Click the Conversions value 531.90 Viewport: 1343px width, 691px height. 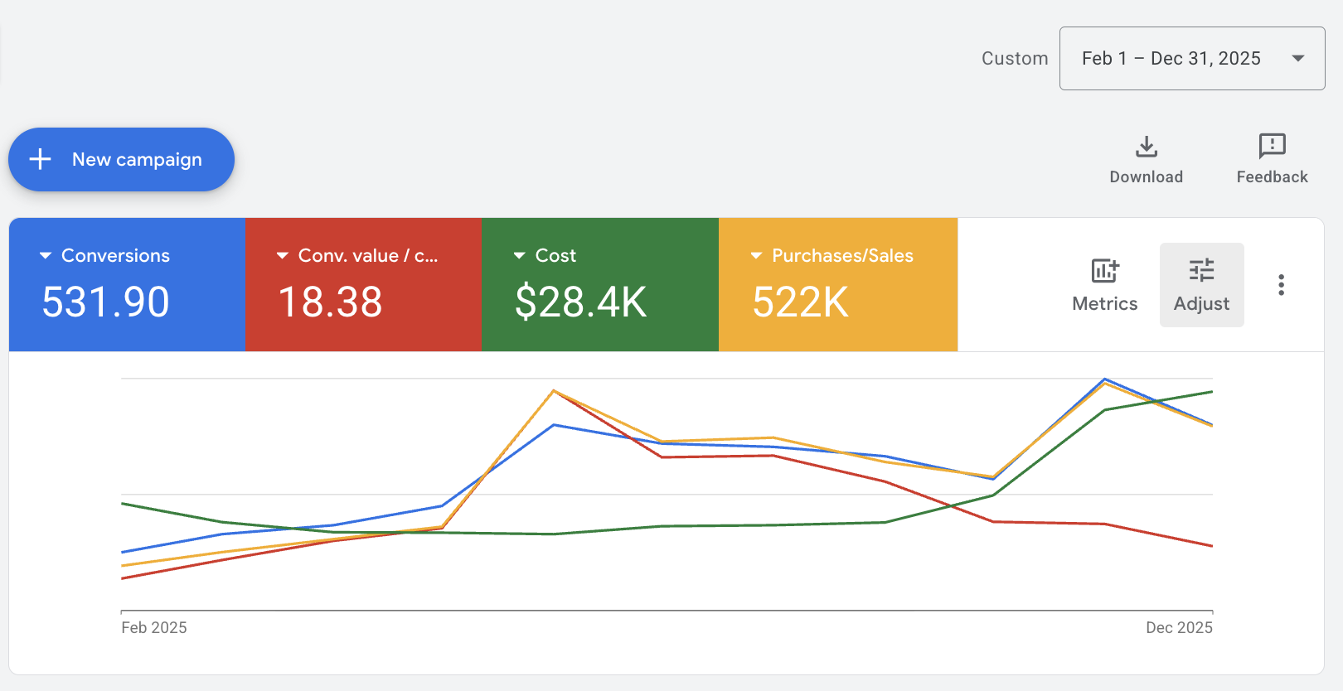tap(105, 302)
